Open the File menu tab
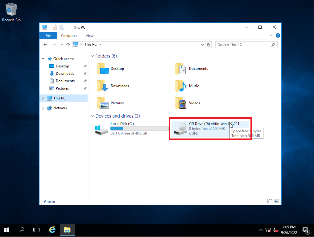The width and height of the screenshot is (314, 237). tap(48, 36)
